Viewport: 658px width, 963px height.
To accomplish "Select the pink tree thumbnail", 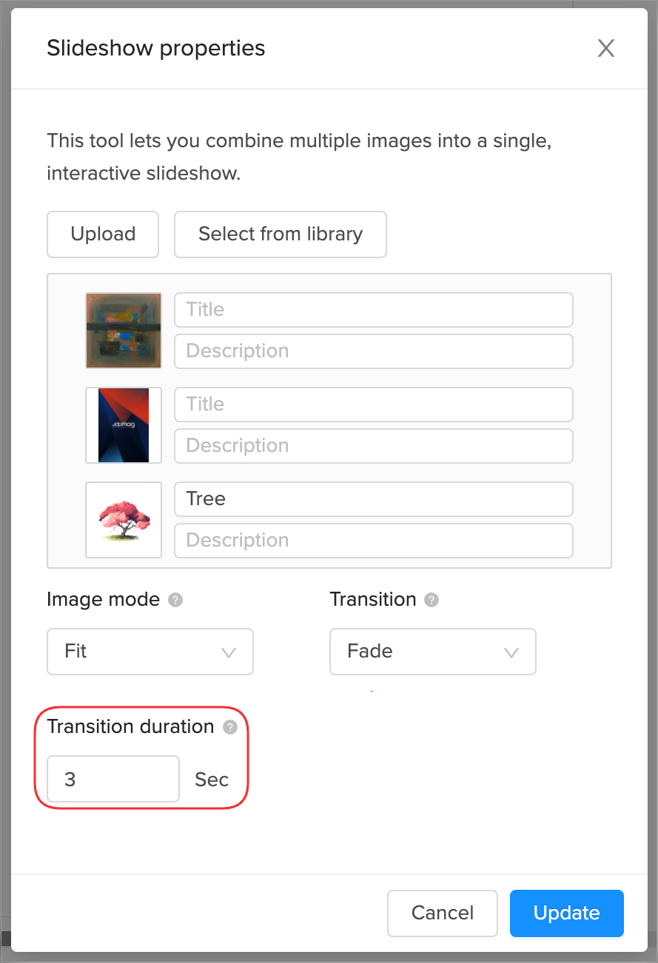I will pyautogui.click(x=124, y=520).
